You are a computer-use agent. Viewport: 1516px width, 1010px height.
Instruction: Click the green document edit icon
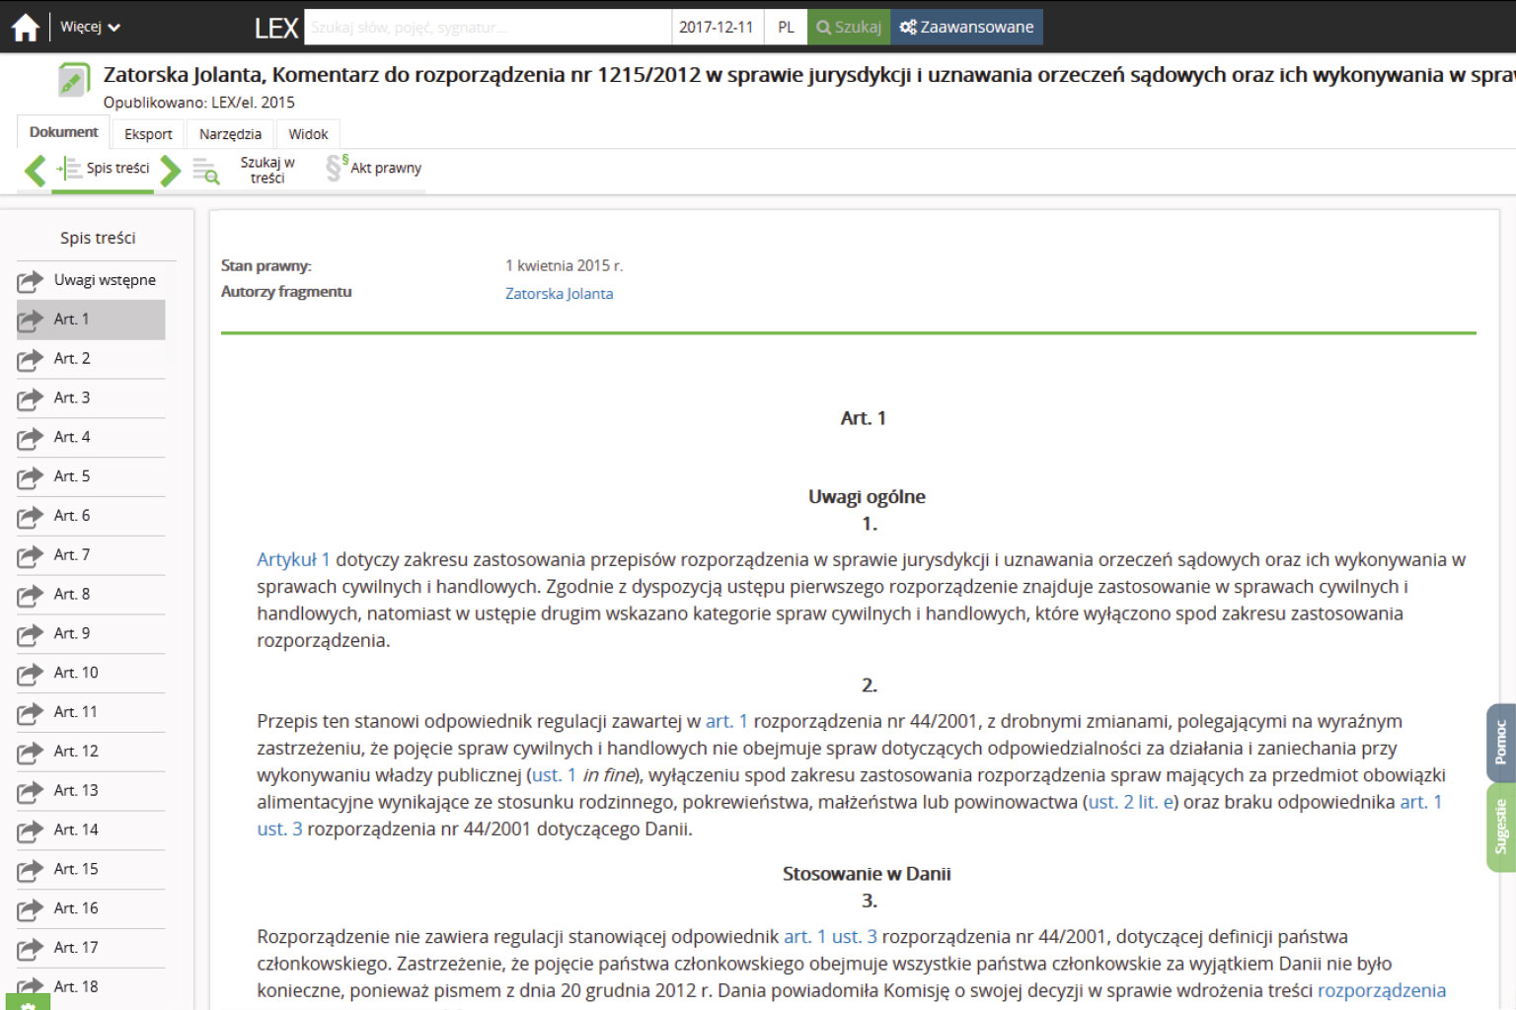73,80
